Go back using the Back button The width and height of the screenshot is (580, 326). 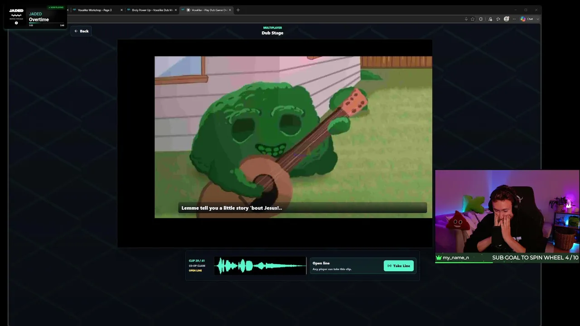coord(81,31)
